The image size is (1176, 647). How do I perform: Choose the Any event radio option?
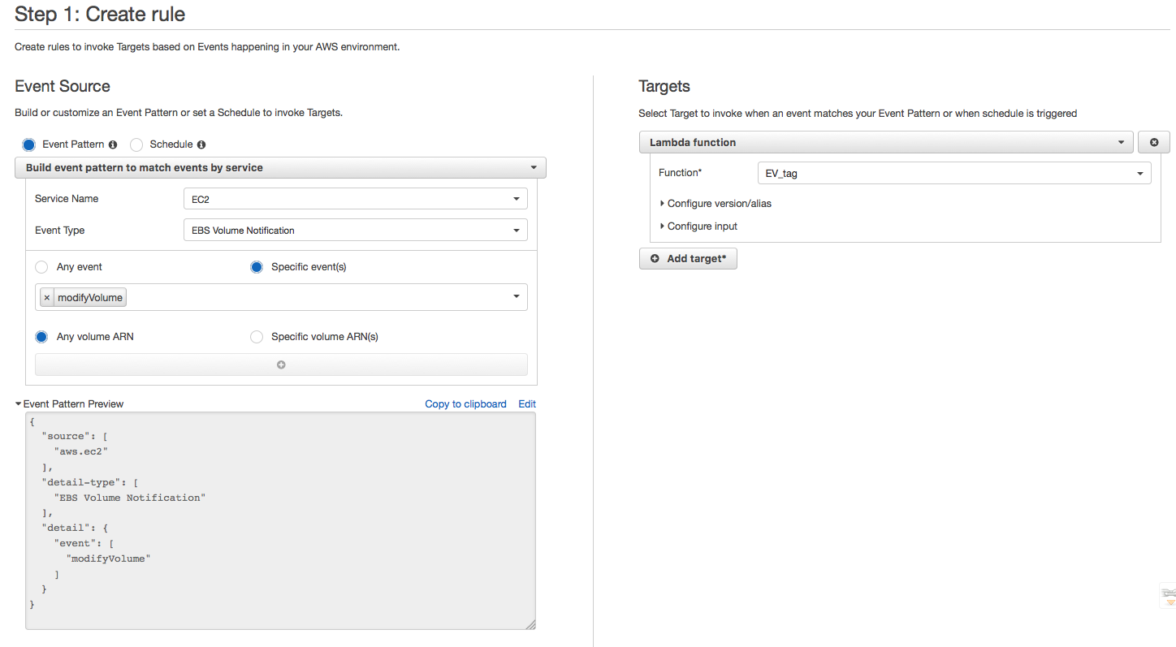click(x=41, y=267)
